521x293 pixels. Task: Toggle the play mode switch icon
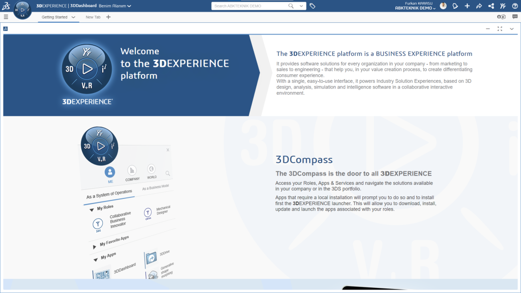tap(501, 17)
